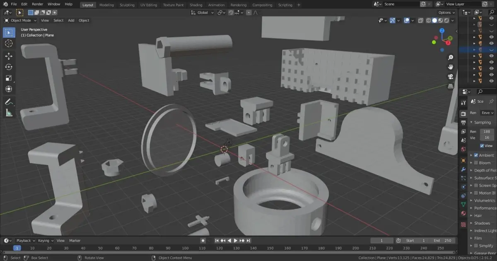
Task: Open Modifiers tab wrench icon
Action: 463,169
